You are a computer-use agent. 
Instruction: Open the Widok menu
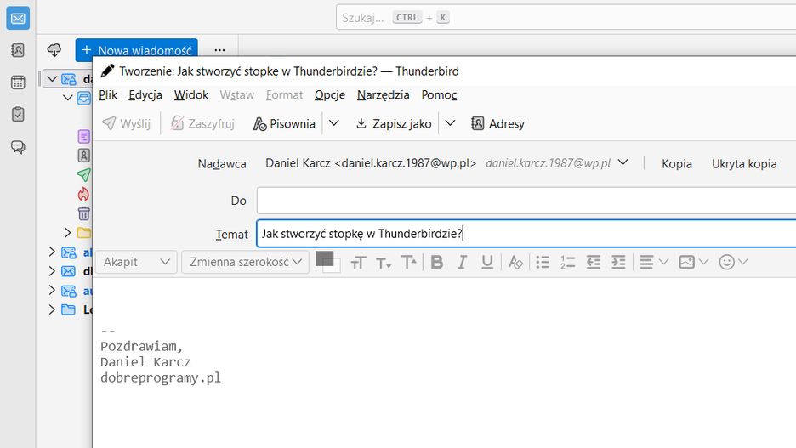tap(190, 95)
